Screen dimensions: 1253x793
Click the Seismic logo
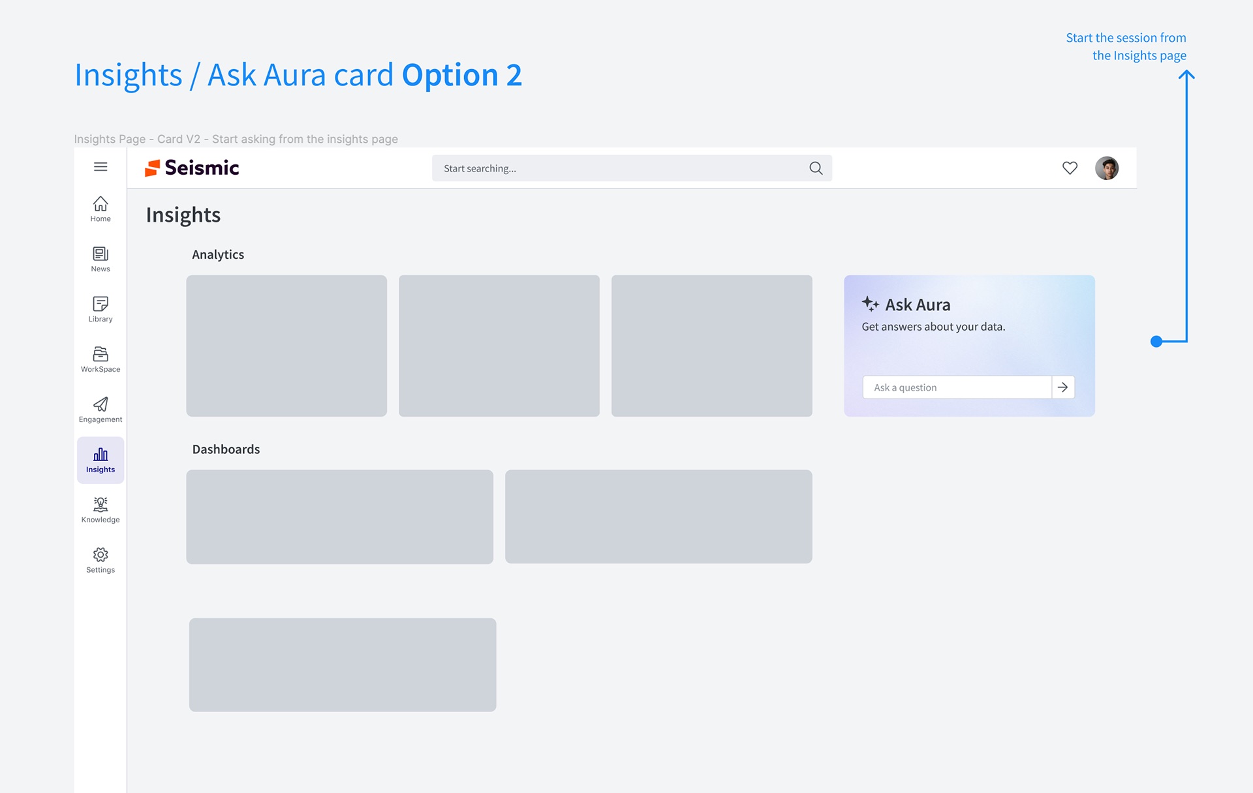(192, 168)
